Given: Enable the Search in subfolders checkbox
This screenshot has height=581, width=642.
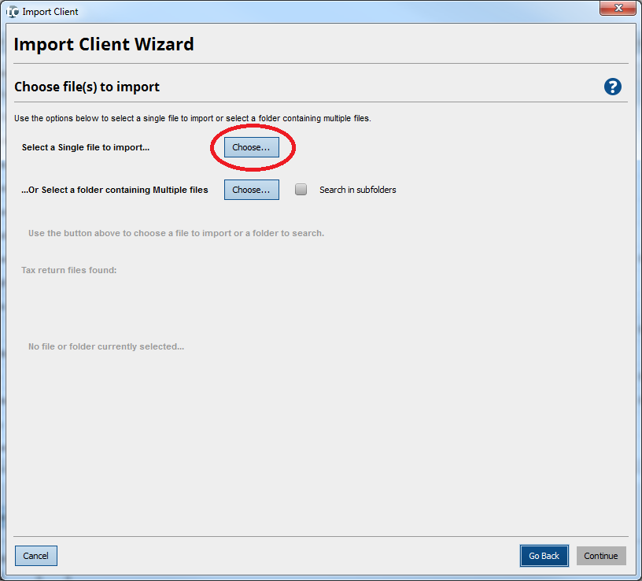Looking at the screenshot, I should (301, 190).
